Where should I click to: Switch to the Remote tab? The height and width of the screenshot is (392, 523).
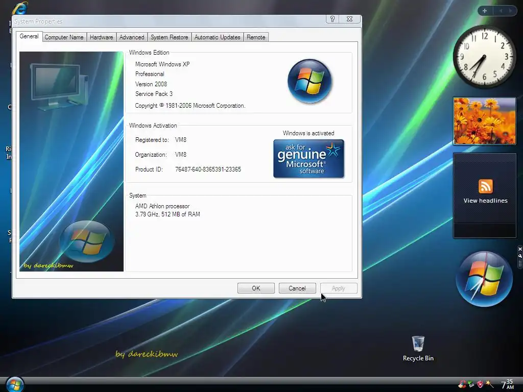256,37
